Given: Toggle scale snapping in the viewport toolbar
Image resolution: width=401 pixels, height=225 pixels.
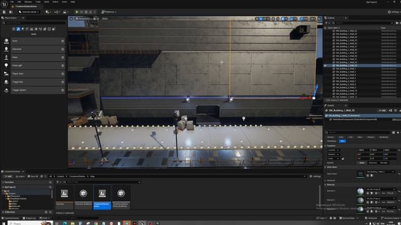Looking at the screenshot, I should (302, 19).
